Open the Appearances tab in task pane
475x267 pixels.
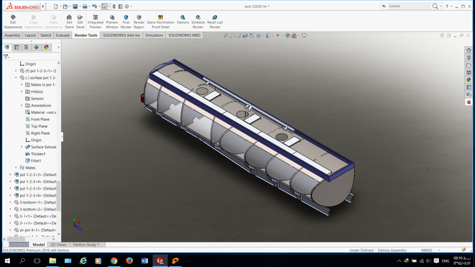pos(469,80)
